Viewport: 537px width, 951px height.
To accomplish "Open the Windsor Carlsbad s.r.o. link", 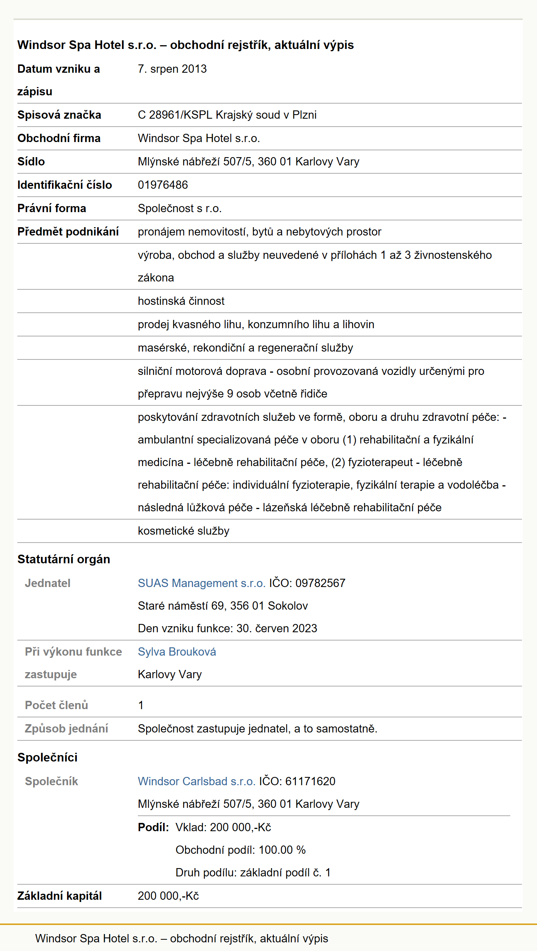I will pyautogui.click(x=197, y=781).
